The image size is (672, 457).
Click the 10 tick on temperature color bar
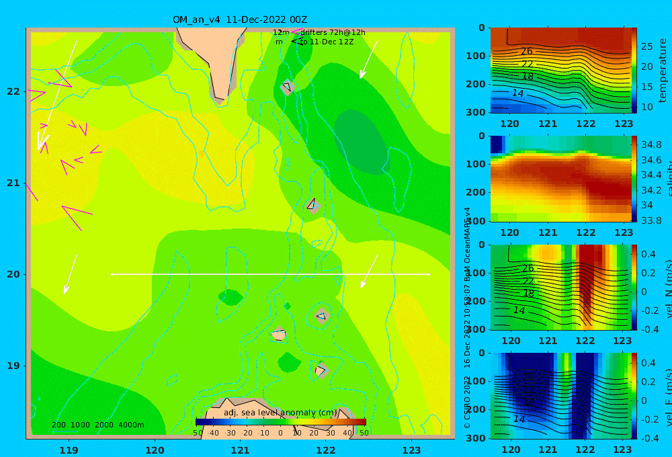[x=646, y=107]
